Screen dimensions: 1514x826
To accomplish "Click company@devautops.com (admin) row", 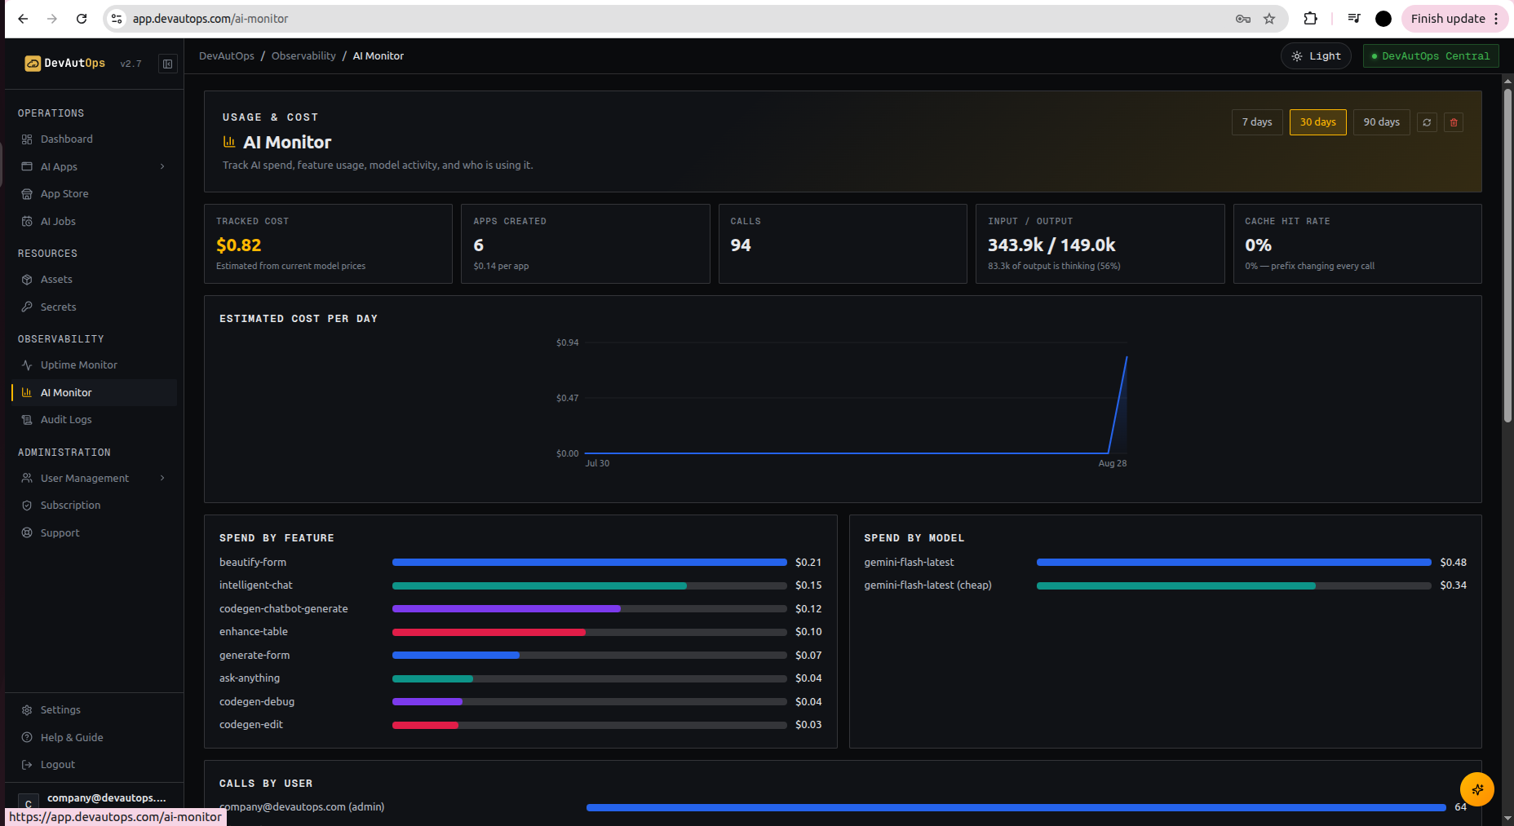I will click(x=843, y=807).
